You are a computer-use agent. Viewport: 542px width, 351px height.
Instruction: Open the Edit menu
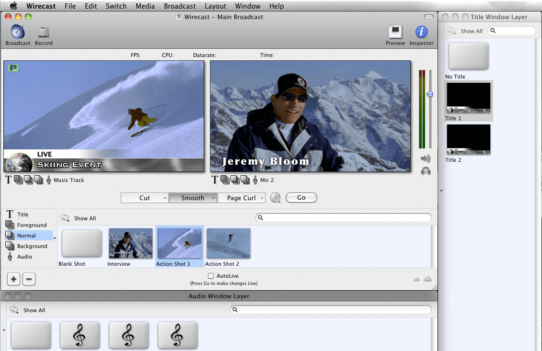[91, 6]
